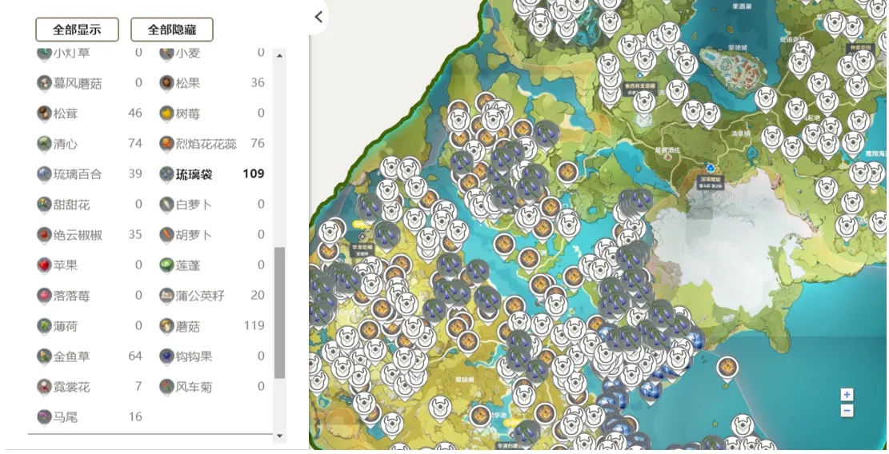Viewport: 889px width, 454px height.
Task: Select the 莲蓬 lotus head icon
Action: [166, 265]
